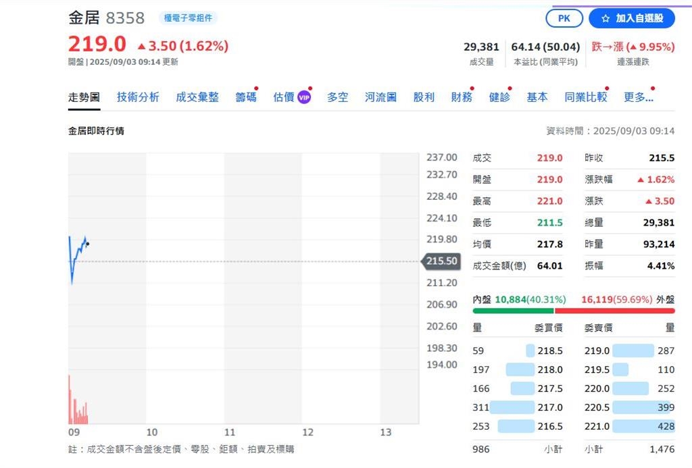Expand the 更多... menu
The height and width of the screenshot is (468, 692).
tap(638, 97)
